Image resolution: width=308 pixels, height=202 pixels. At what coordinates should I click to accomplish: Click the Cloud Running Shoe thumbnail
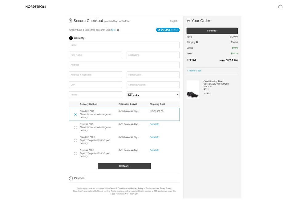point(193,89)
